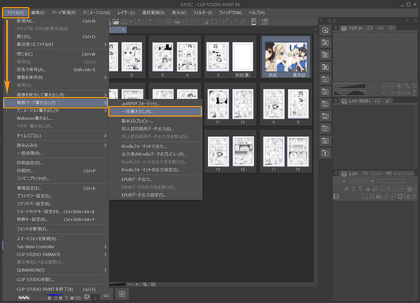Click the fit-to-screen icon in Navigator
The width and height of the screenshot is (420, 303).
400,85
